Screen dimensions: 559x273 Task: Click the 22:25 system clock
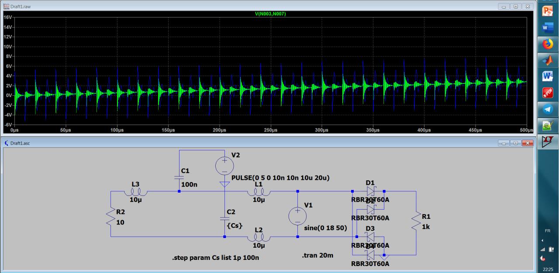pos(548,269)
